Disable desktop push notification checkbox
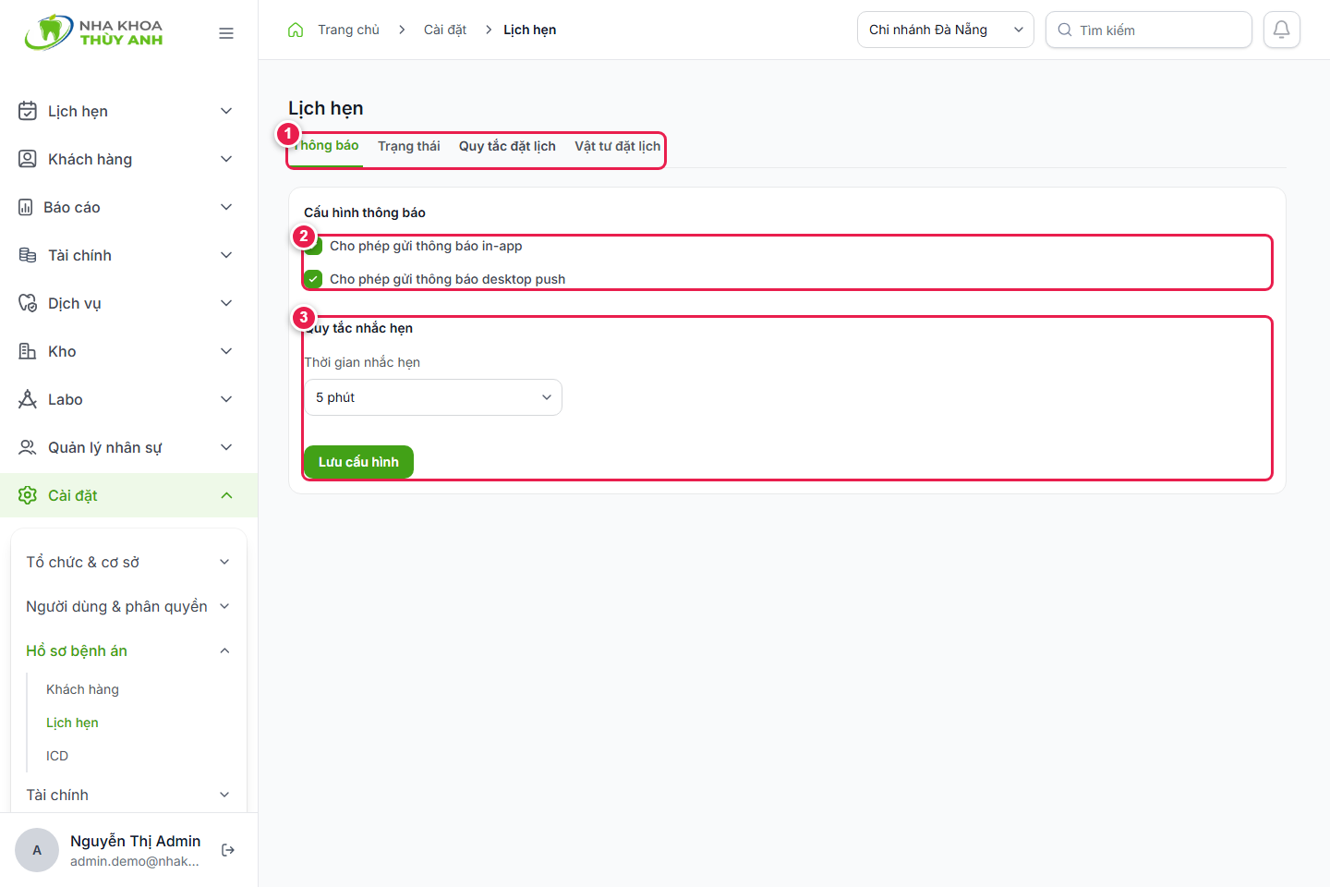Viewport: 1330px width, 887px height. (313, 279)
